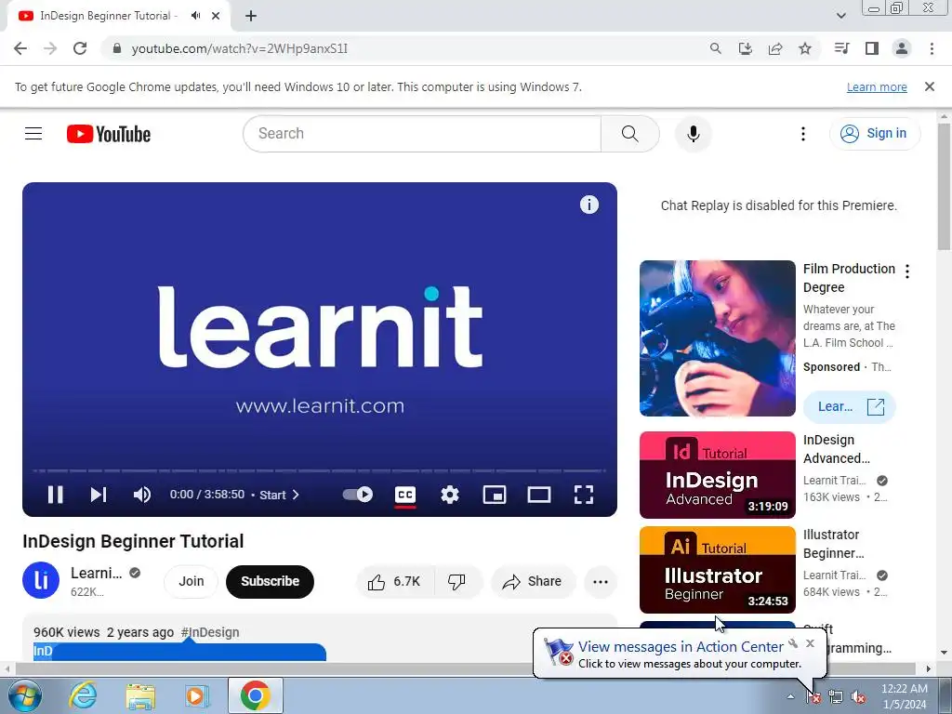Seek on the video progress bar

(x=320, y=470)
